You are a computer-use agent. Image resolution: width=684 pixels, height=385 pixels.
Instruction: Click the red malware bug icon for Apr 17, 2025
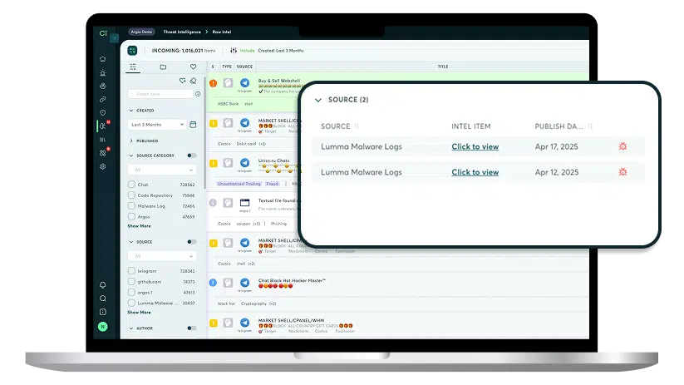click(x=622, y=146)
